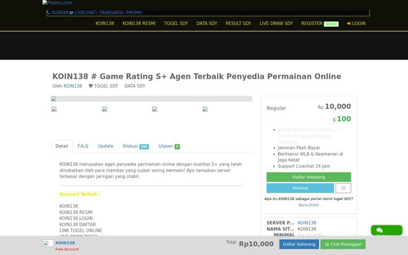Switch to the F.A.Q tab
Screen dimensions: 408x255
83,146
